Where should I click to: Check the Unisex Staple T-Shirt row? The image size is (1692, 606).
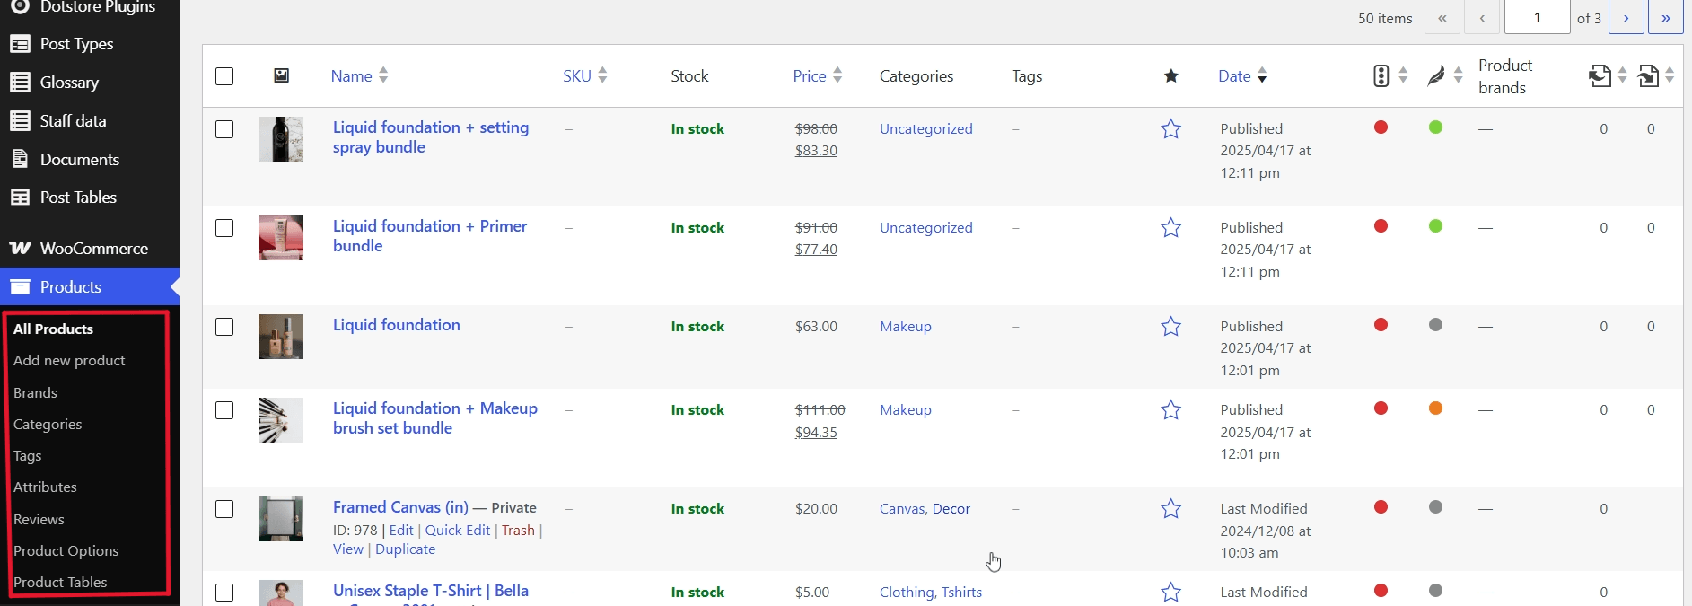click(x=224, y=593)
